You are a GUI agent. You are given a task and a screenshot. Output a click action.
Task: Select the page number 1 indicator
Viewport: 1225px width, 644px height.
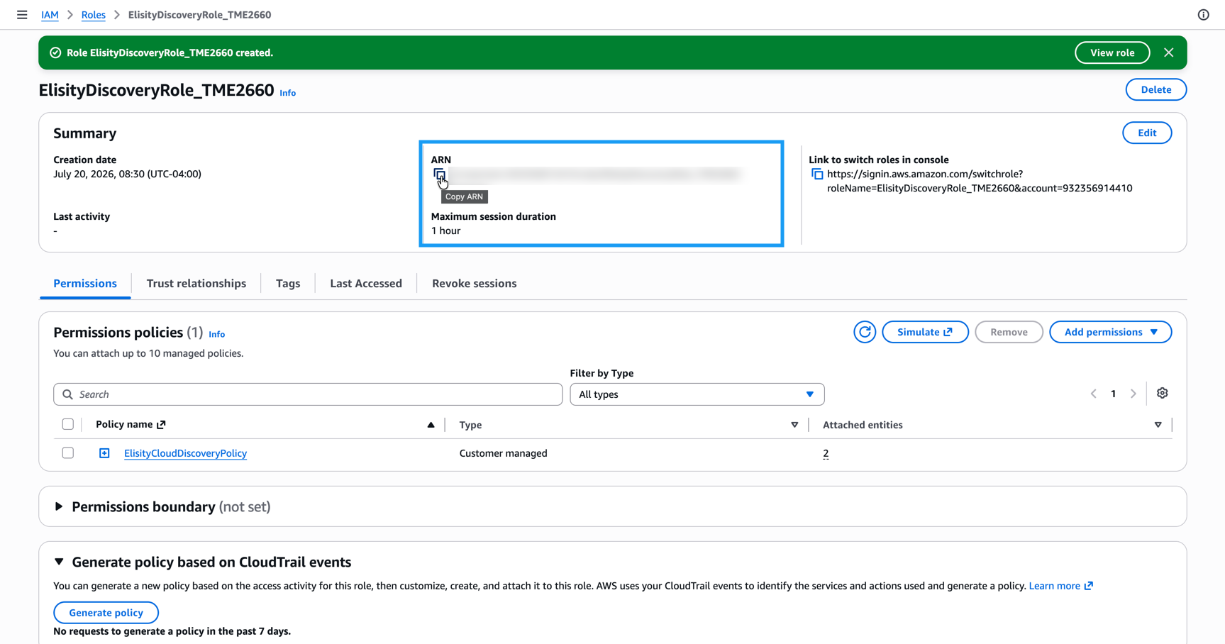tap(1114, 394)
